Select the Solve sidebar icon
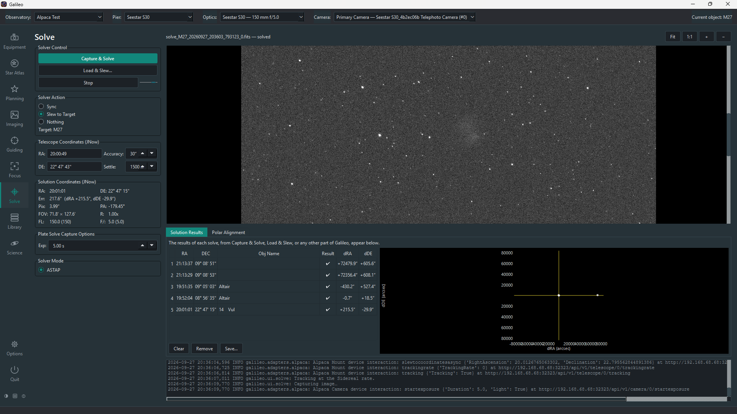This screenshot has width=737, height=414. (15, 196)
